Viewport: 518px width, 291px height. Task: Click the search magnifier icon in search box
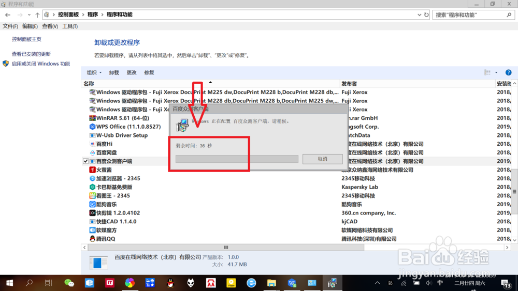pos(509,15)
